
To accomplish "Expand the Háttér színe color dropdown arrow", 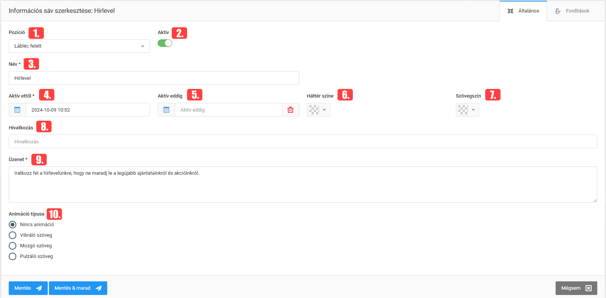I will click(x=324, y=110).
